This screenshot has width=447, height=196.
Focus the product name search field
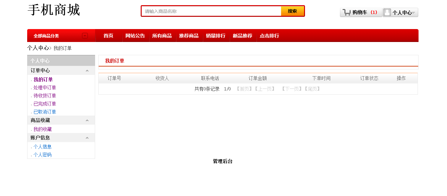pyautogui.click(x=212, y=11)
